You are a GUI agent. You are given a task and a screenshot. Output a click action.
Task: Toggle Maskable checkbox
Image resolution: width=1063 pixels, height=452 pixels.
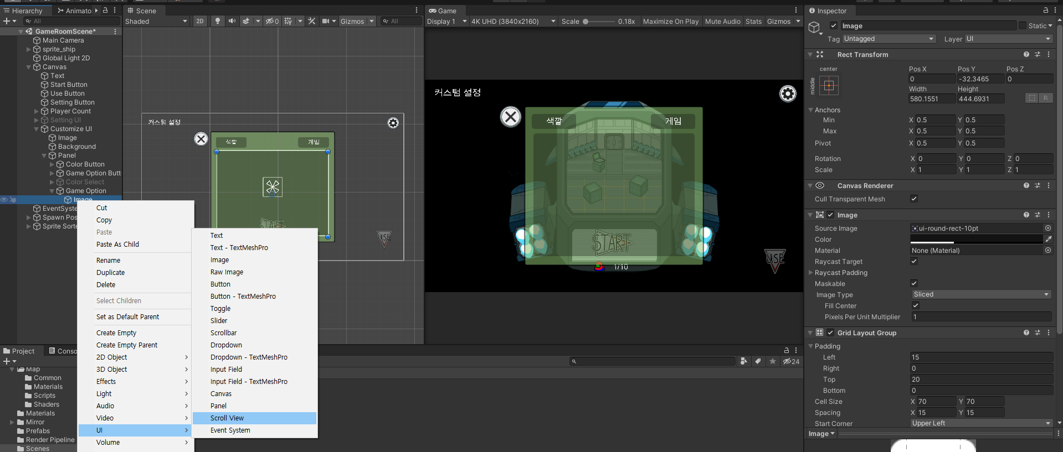pyautogui.click(x=914, y=283)
